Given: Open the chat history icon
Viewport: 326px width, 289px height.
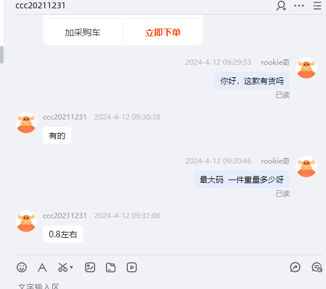Looking at the screenshot, I should point(317,267).
